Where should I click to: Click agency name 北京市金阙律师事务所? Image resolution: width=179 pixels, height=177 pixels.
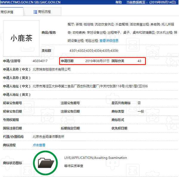tap(48, 137)
